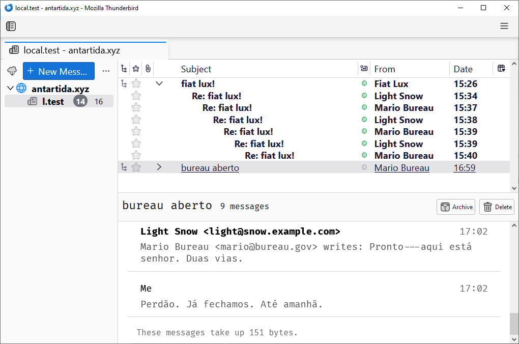Archive the bureau aberto conversation
519x344 pixels.
[x=456, y=207]
